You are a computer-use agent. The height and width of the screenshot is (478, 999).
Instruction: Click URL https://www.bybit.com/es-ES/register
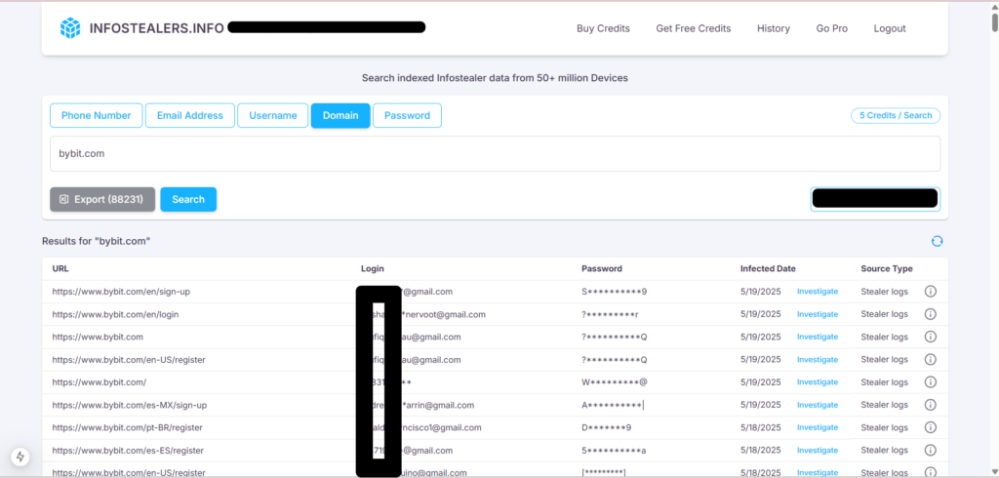point(128,450)
